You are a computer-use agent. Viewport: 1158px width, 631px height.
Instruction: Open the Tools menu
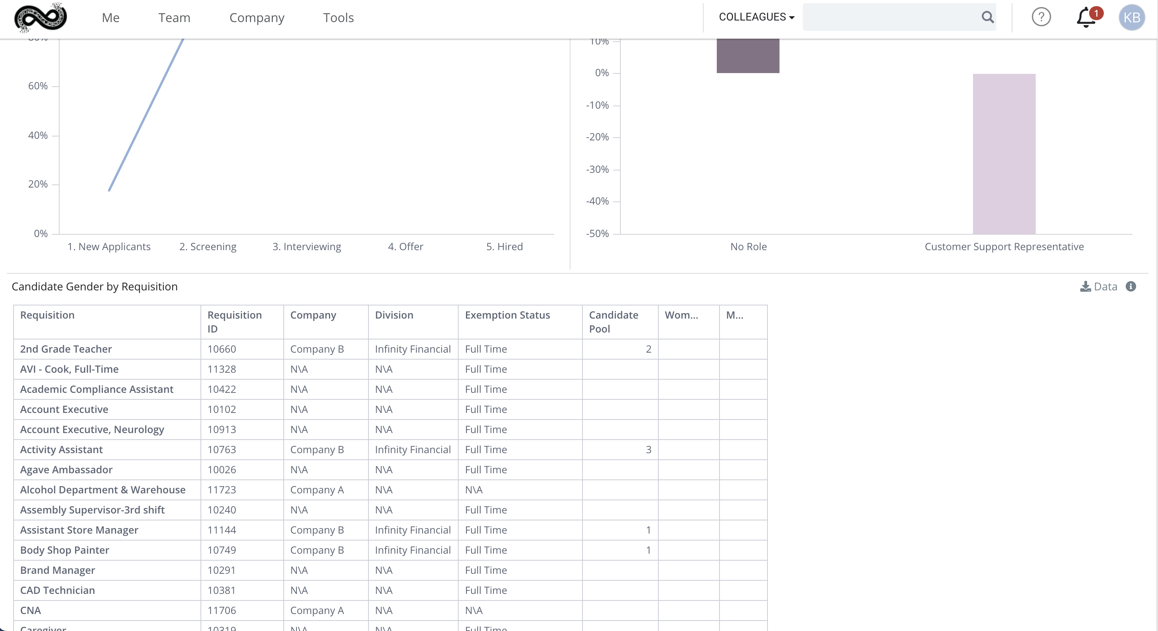(x=339, y=17)
